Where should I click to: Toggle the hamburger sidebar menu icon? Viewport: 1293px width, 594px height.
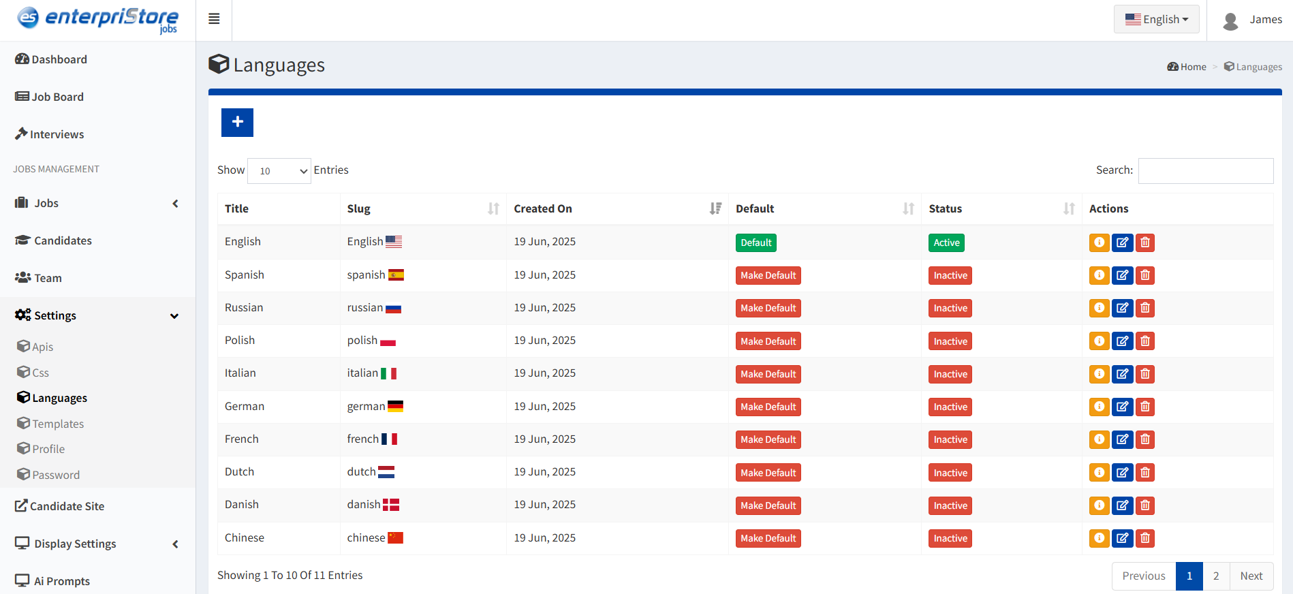[214, 19]
